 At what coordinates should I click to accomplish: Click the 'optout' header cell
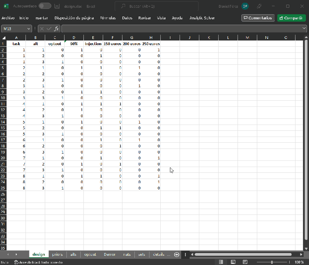pos(54,44)
